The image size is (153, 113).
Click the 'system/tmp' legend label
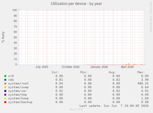17,95
